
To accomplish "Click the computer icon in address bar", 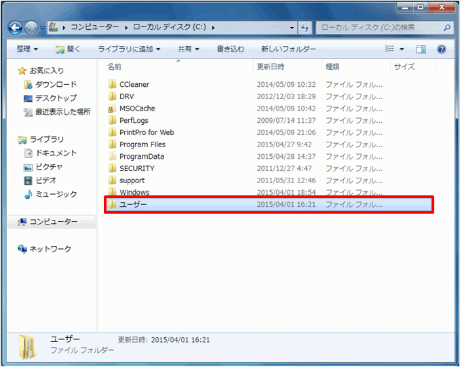I will click(x=53, y=27).
